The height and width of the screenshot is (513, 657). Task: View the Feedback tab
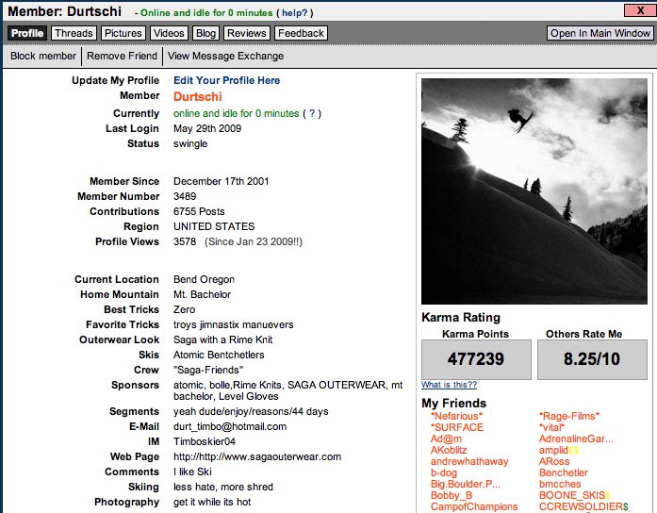301,33
